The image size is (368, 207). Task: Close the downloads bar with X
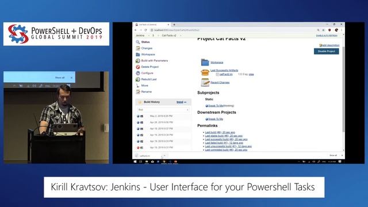342,156
